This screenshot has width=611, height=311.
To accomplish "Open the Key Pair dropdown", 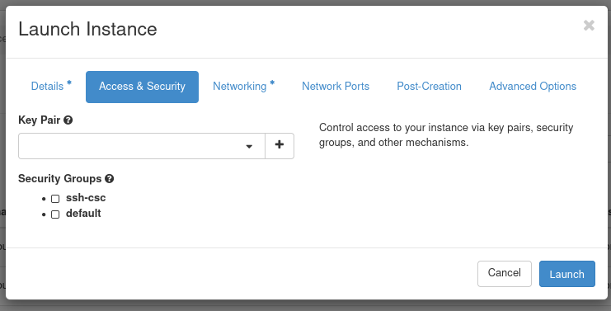I will click(142, 146).
